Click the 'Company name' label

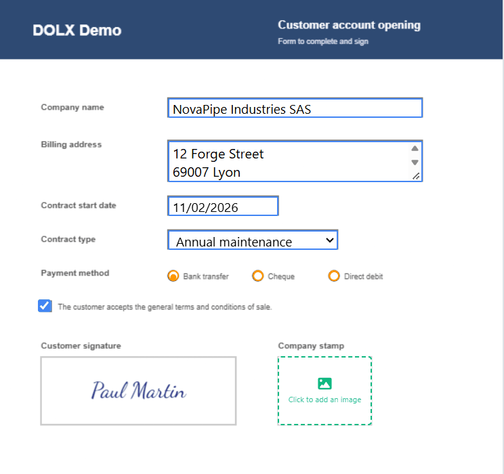(72, 108)
